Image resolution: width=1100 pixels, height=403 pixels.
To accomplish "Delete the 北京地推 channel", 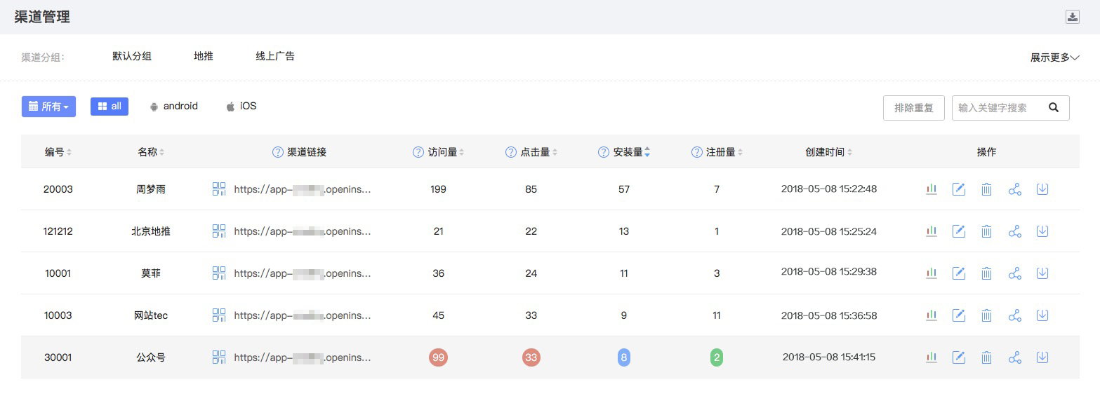I will coord(986,231).
